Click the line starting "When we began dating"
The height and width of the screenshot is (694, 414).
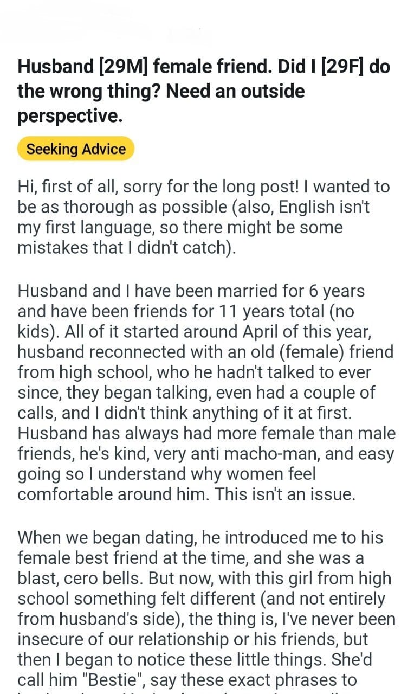[x=200, y=538]
